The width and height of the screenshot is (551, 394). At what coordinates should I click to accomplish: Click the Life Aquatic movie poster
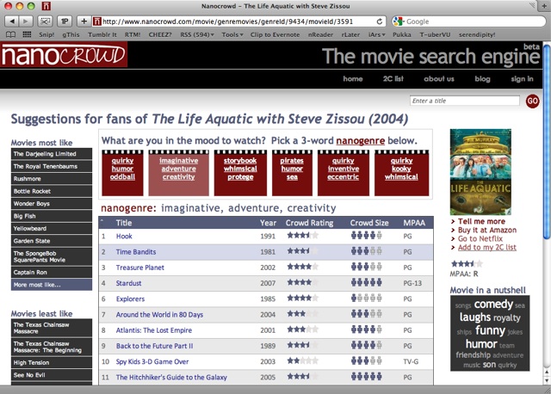click(x=480, y=172)
